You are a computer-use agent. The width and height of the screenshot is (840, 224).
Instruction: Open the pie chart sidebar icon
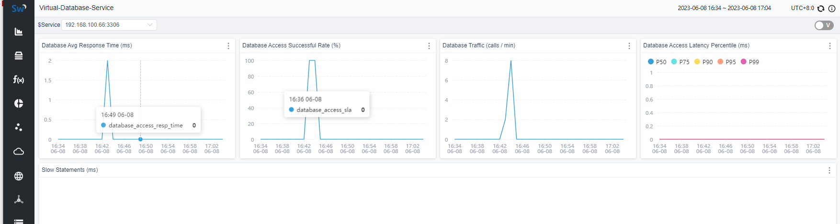(x=19, y=103)
